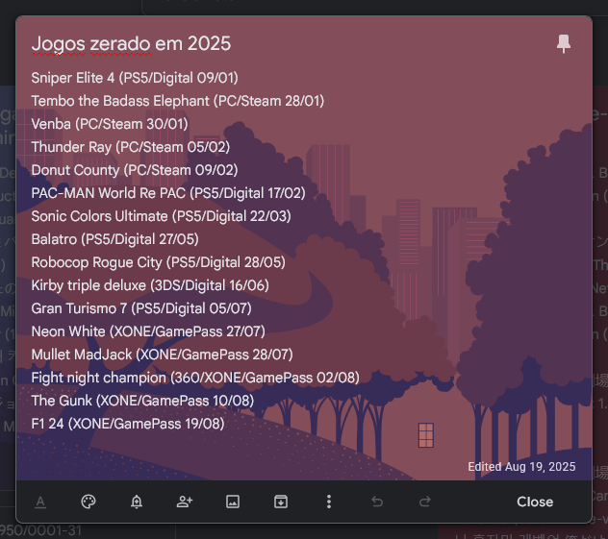Pin this note with the pin icon
This screenshot has width=608, height=539.
[564, 44]
